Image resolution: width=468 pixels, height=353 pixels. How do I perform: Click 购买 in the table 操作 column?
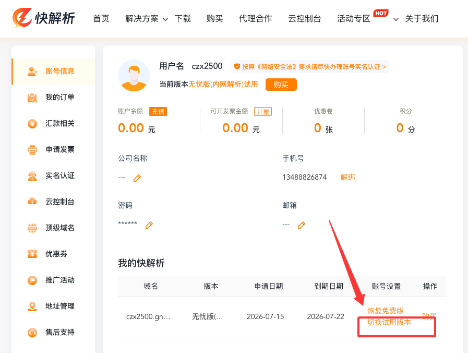tap(429, 316)
